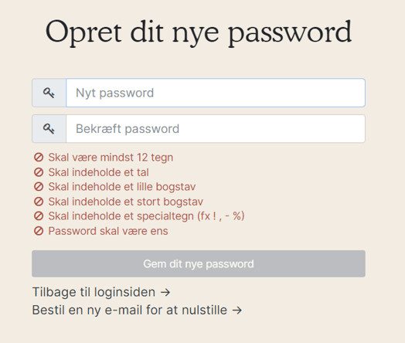Click the prohibited icon next to stort bogstav rule
Screen dimensions: 405x343
39,202
